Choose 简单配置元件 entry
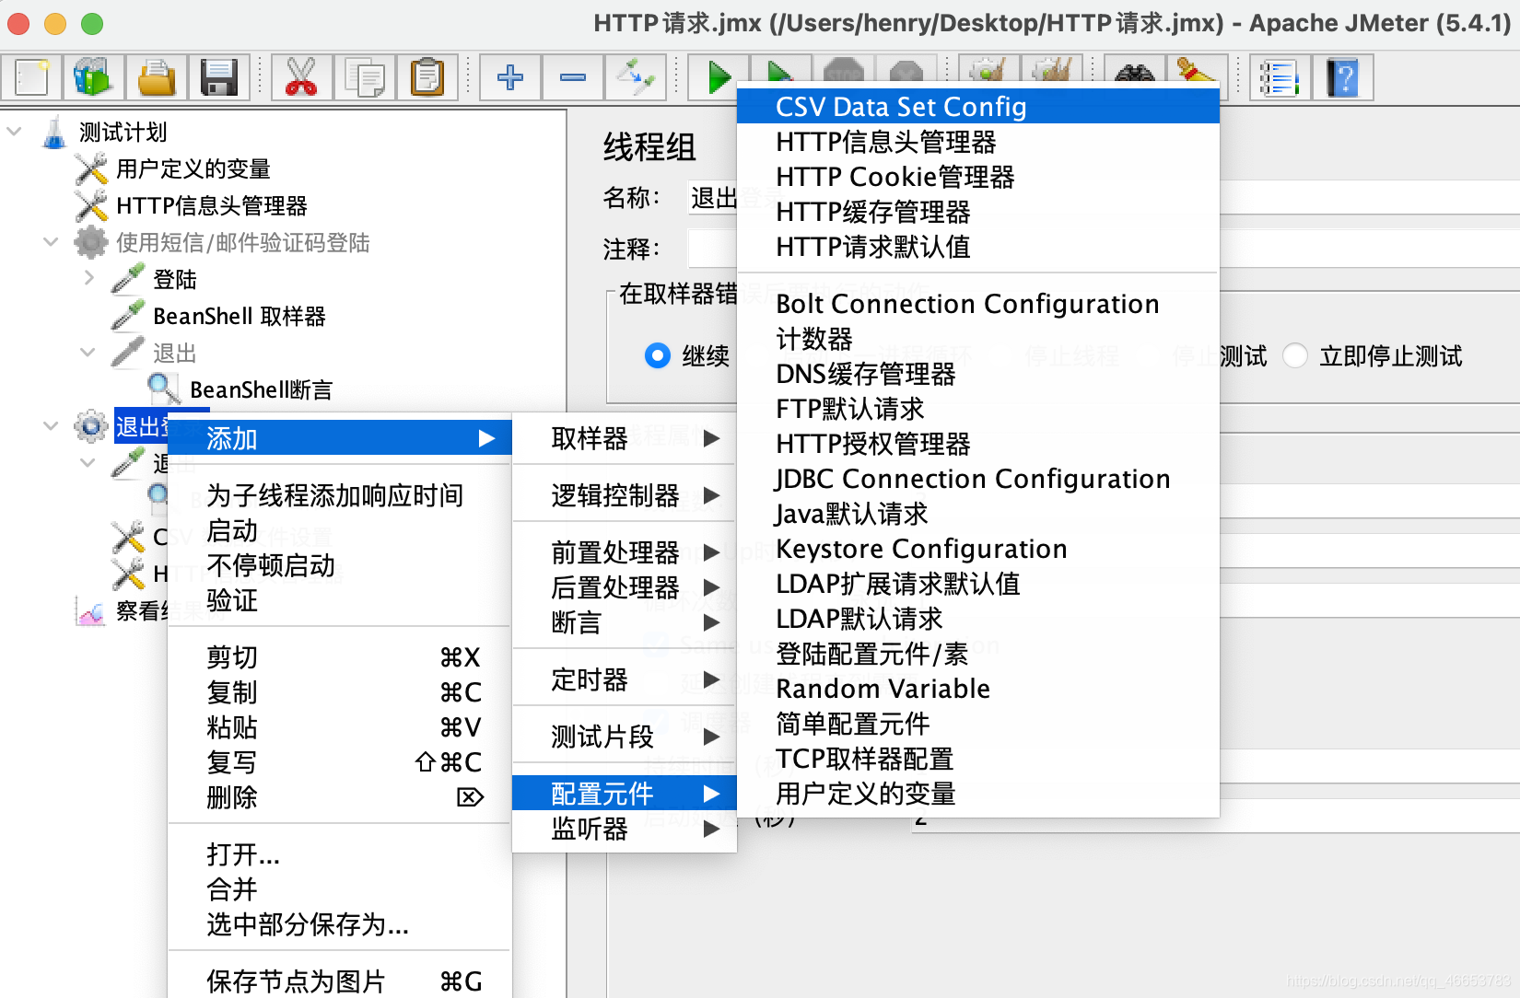 (x=978, y=724)
